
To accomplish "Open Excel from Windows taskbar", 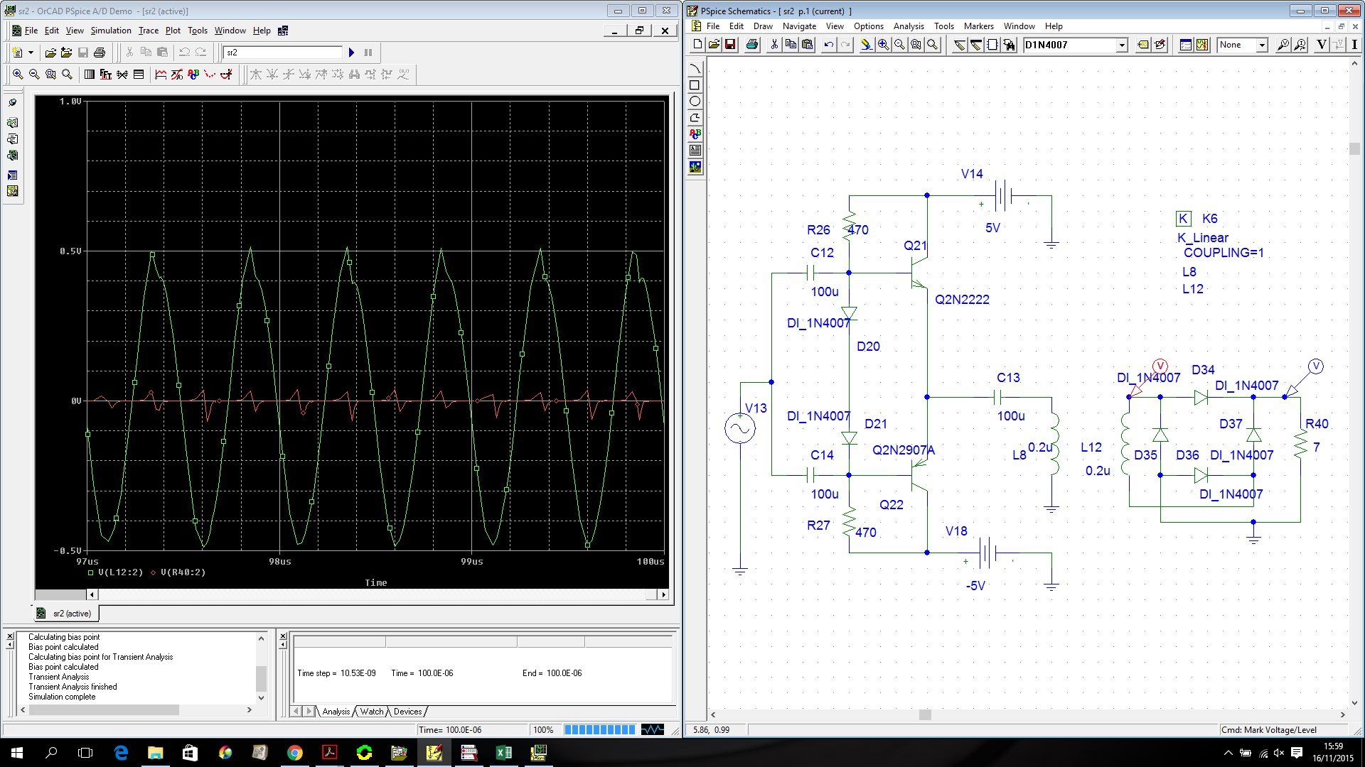I will [x=504, y=753].
